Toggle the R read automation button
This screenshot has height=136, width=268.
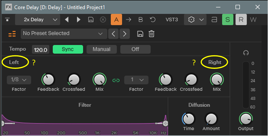pos(241,20)
